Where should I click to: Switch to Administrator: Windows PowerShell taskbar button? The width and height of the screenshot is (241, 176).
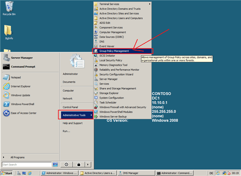[x=60, y=173]
